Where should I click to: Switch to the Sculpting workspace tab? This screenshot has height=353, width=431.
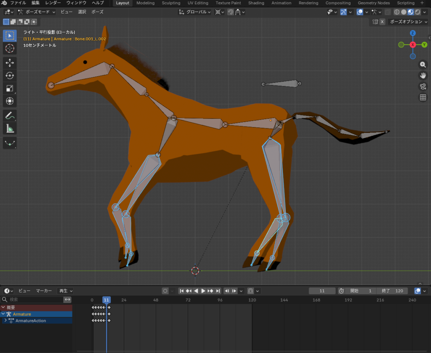pyautogui.click(x=171, y=3)
